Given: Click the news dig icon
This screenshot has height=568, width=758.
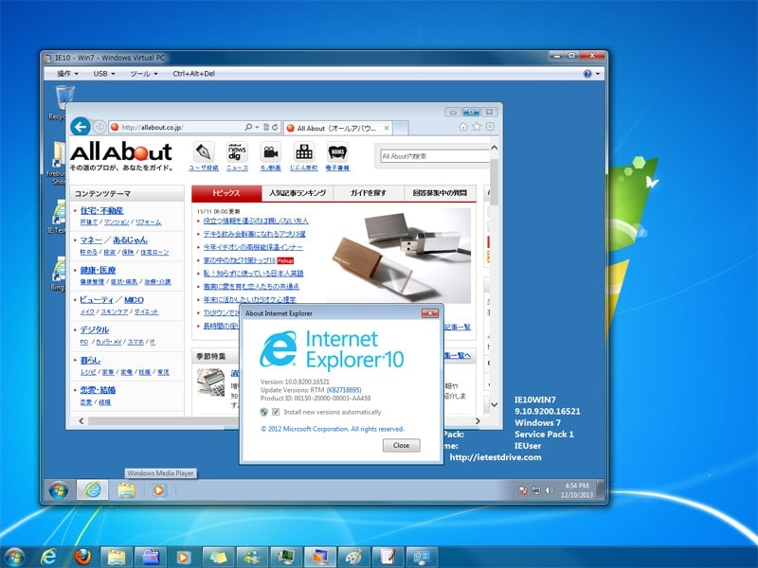Looking at the screenshot, I should click(x=237, y=152).
